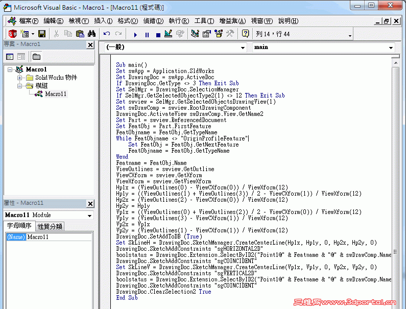The image size is (406, 309).
Task: Select the SolidWorks 物件 folder item
Action: [56, 78]
